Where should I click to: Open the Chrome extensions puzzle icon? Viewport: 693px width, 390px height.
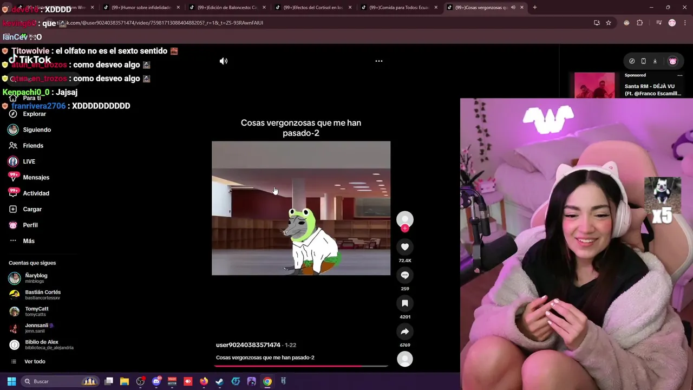coord(640,23)
